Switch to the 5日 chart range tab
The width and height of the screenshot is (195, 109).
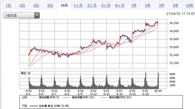[50, 5]
